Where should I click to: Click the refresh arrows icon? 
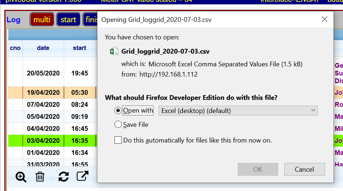63,177
